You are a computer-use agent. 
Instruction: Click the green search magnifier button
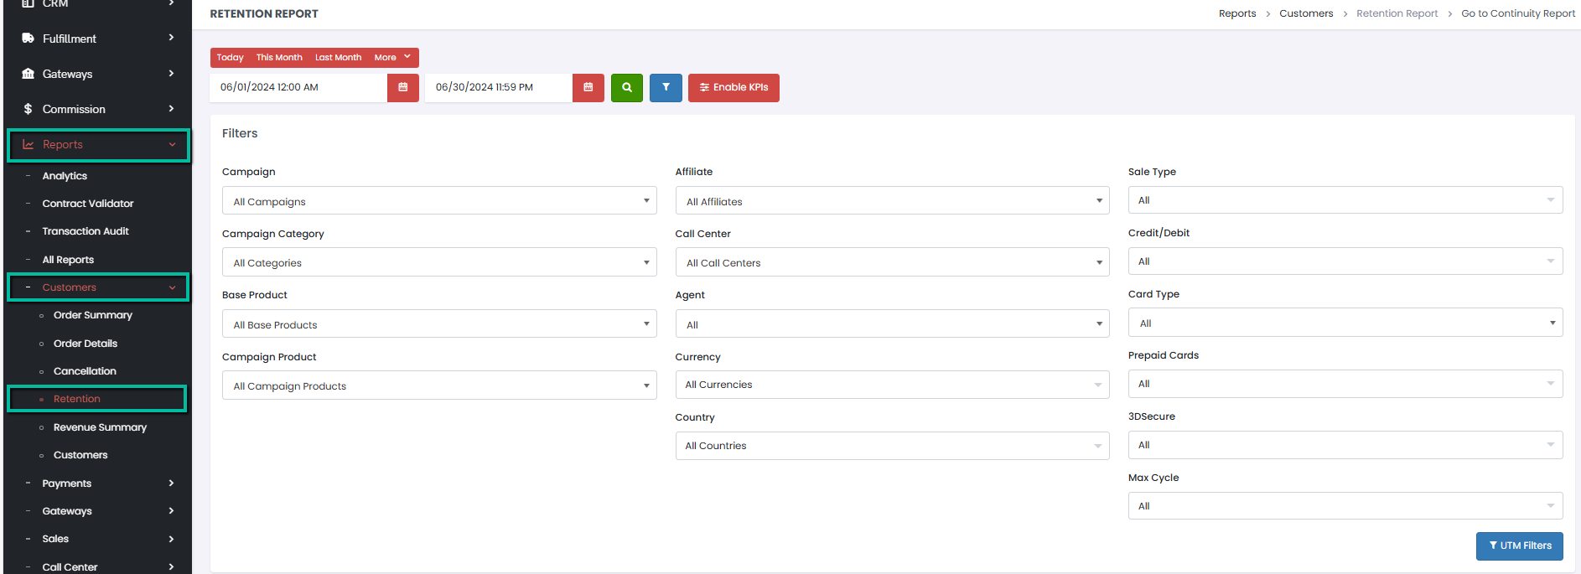pyautogui.click(x=626, y=87)
